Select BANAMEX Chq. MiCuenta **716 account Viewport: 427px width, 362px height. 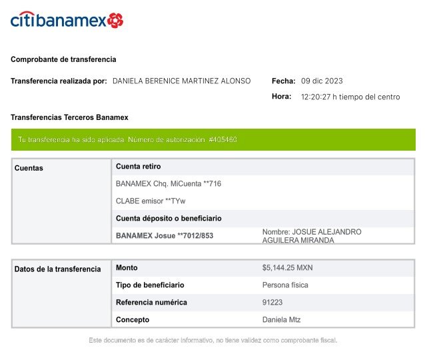click(x=169, y=184)
